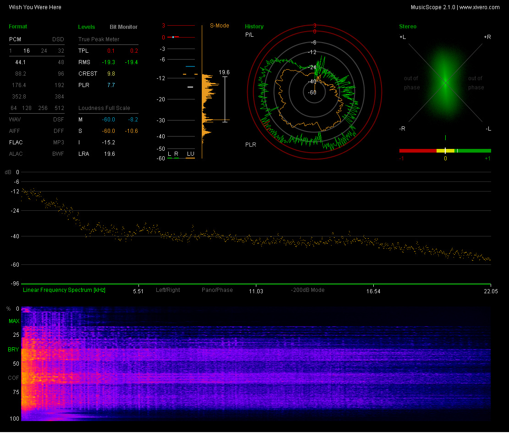Select BRY on the spectrogram axis
This screenshot has height=433, width=509.
pyautogui.click(x=13, y=350)
